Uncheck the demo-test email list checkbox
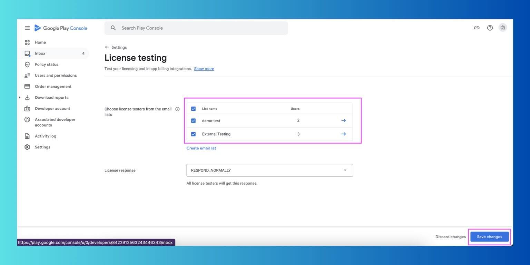 tap(193, 121)
